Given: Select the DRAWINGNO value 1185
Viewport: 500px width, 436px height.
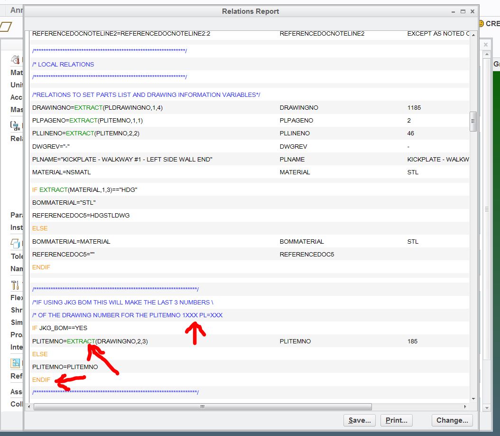Looking at the screenshot, I should point(414,107).
